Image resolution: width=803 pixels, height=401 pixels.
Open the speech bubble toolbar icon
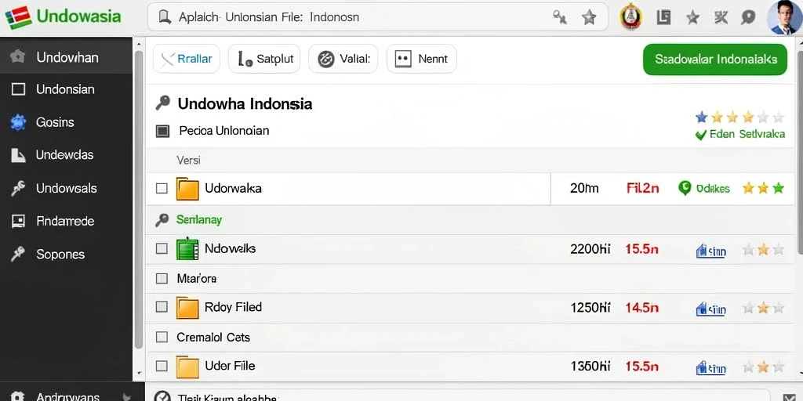[748, 17]
